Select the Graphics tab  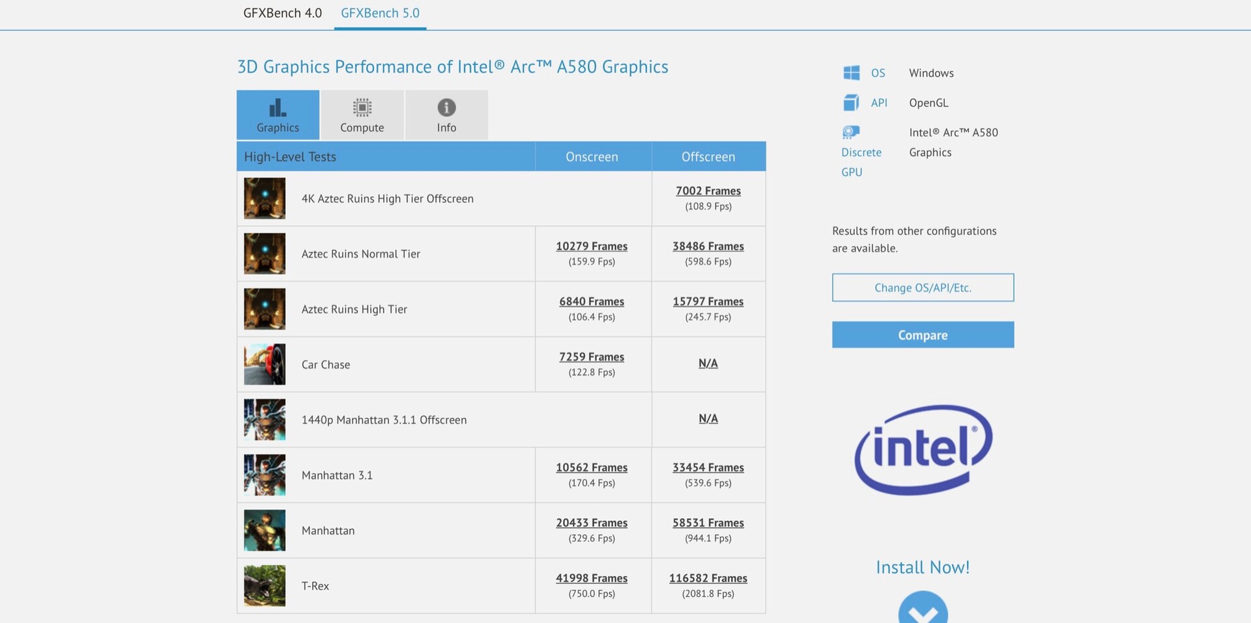(x=278, y=115)
